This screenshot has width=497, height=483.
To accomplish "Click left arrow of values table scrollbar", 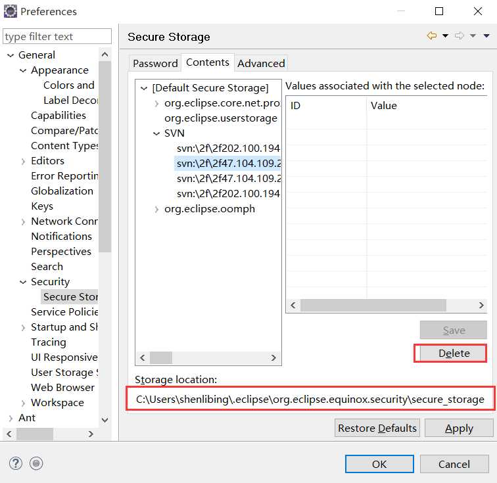I will (293, 306).
